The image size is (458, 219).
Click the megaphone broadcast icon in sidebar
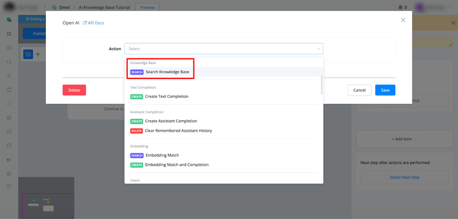point(9,160)
